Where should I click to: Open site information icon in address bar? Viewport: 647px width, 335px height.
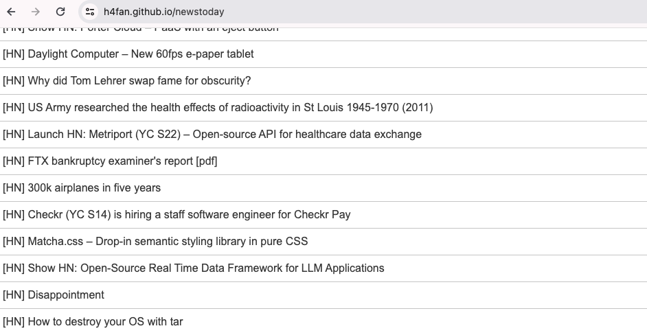(89, 12)
